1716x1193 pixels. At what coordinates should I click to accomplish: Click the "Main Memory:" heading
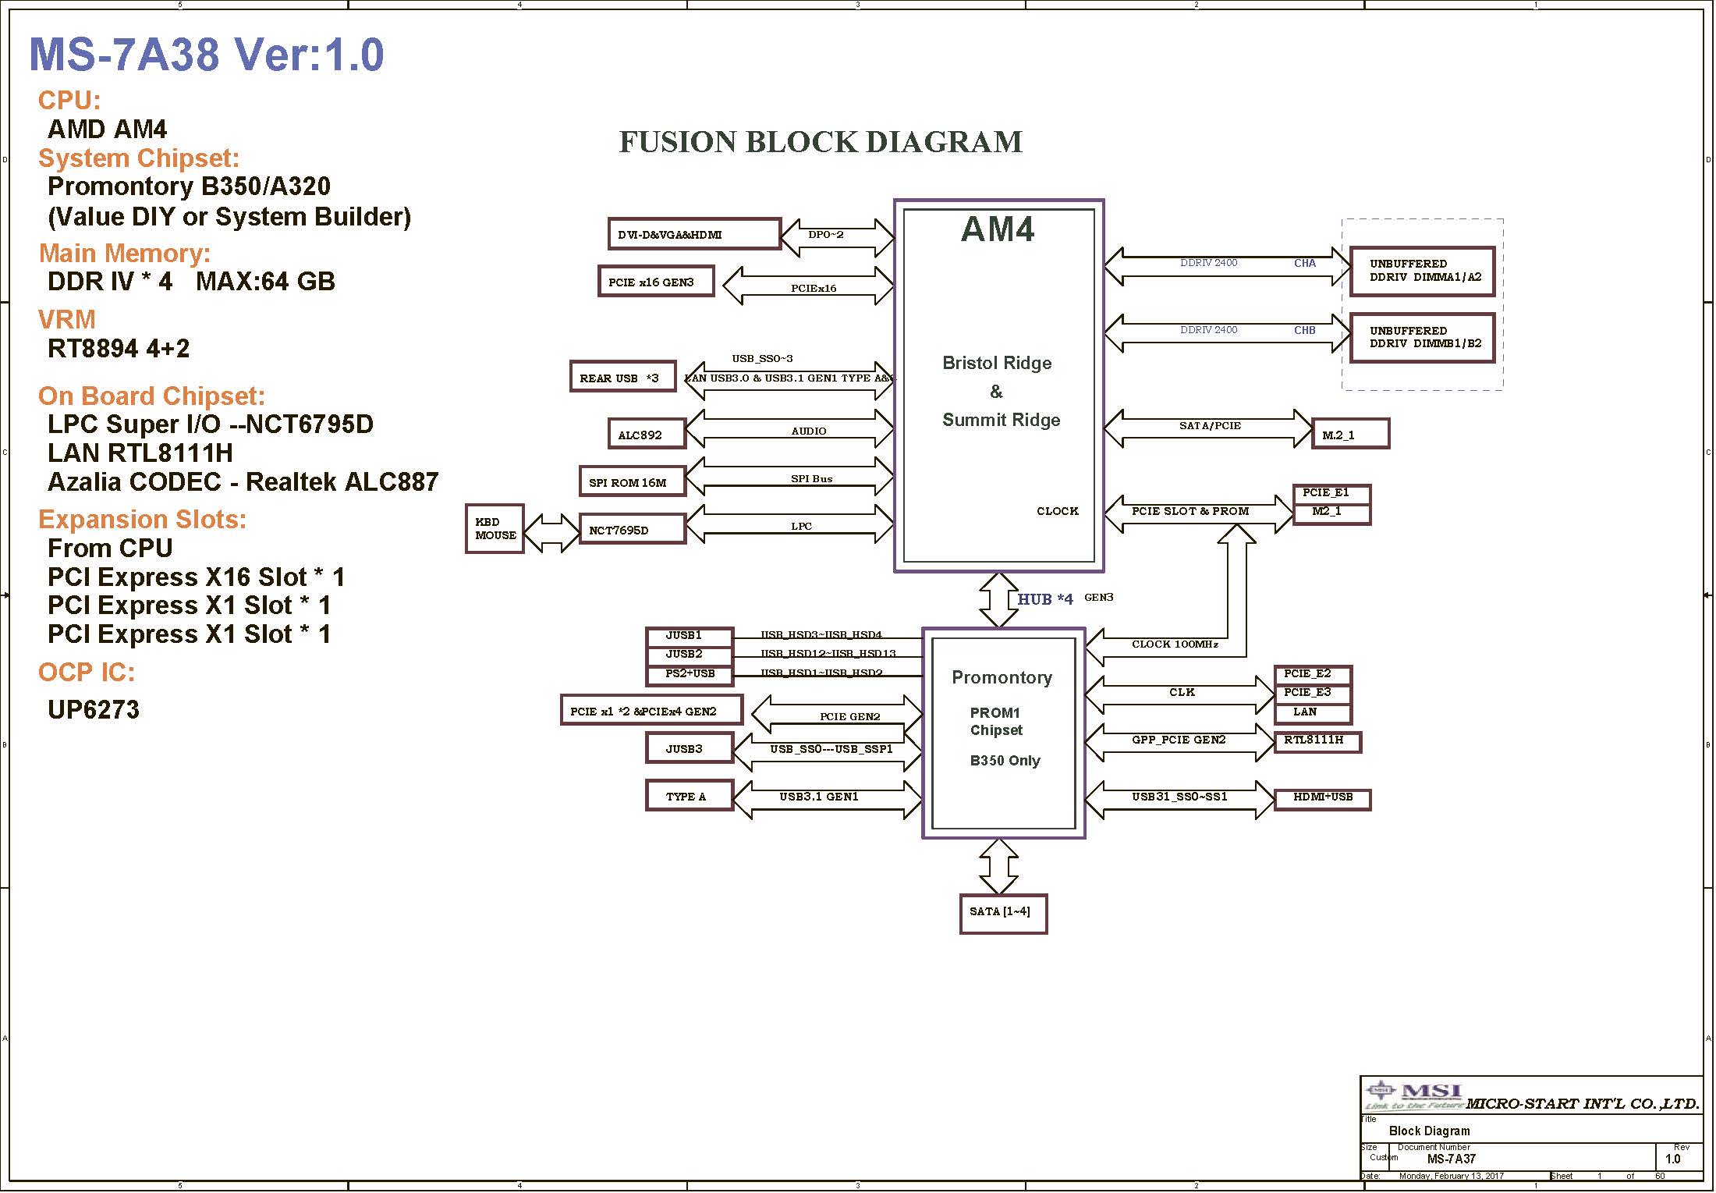point(125,254)
